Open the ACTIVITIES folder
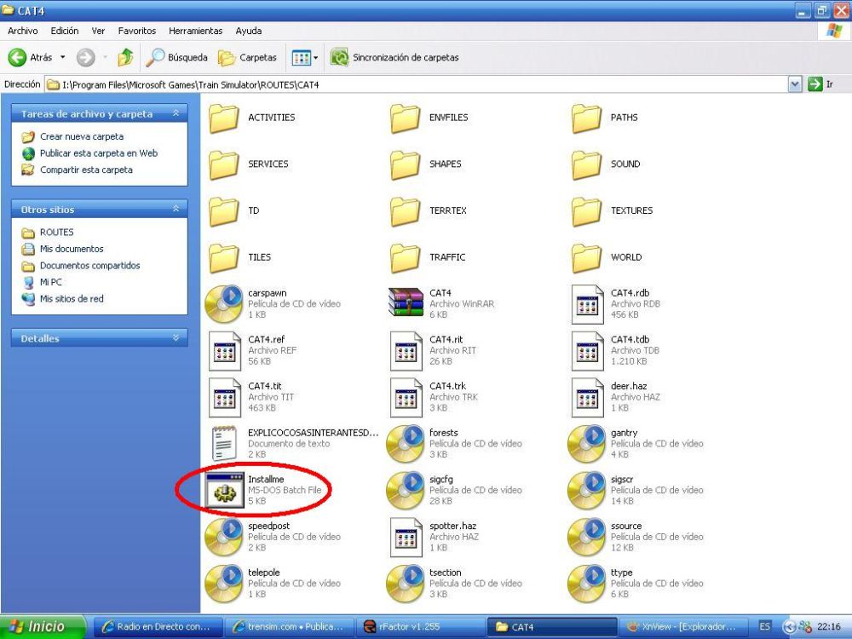Viewport: 852px width, 639px height. click(x=225, y=118)
